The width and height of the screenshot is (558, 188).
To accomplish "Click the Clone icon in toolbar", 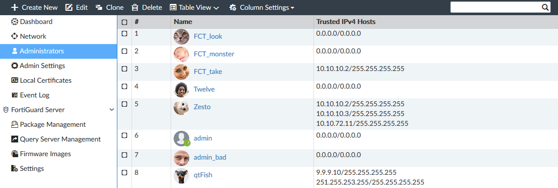I will [99, 7].
